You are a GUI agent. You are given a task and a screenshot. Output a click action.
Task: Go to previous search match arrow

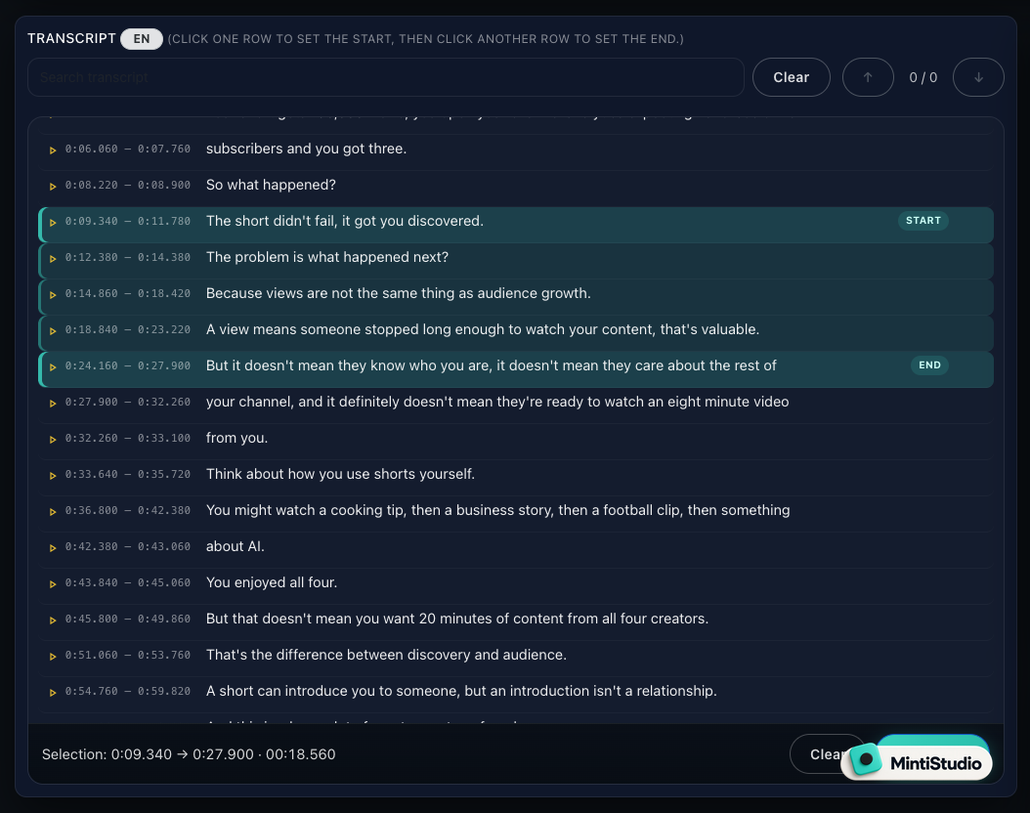coord(868,77)
